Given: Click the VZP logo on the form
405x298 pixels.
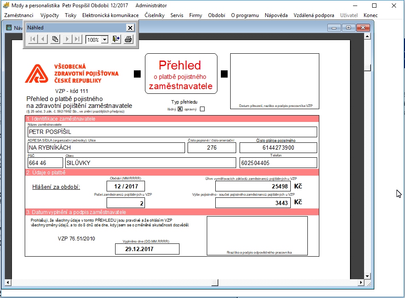Looking at the screenshot, I should (x=72, y=74).
